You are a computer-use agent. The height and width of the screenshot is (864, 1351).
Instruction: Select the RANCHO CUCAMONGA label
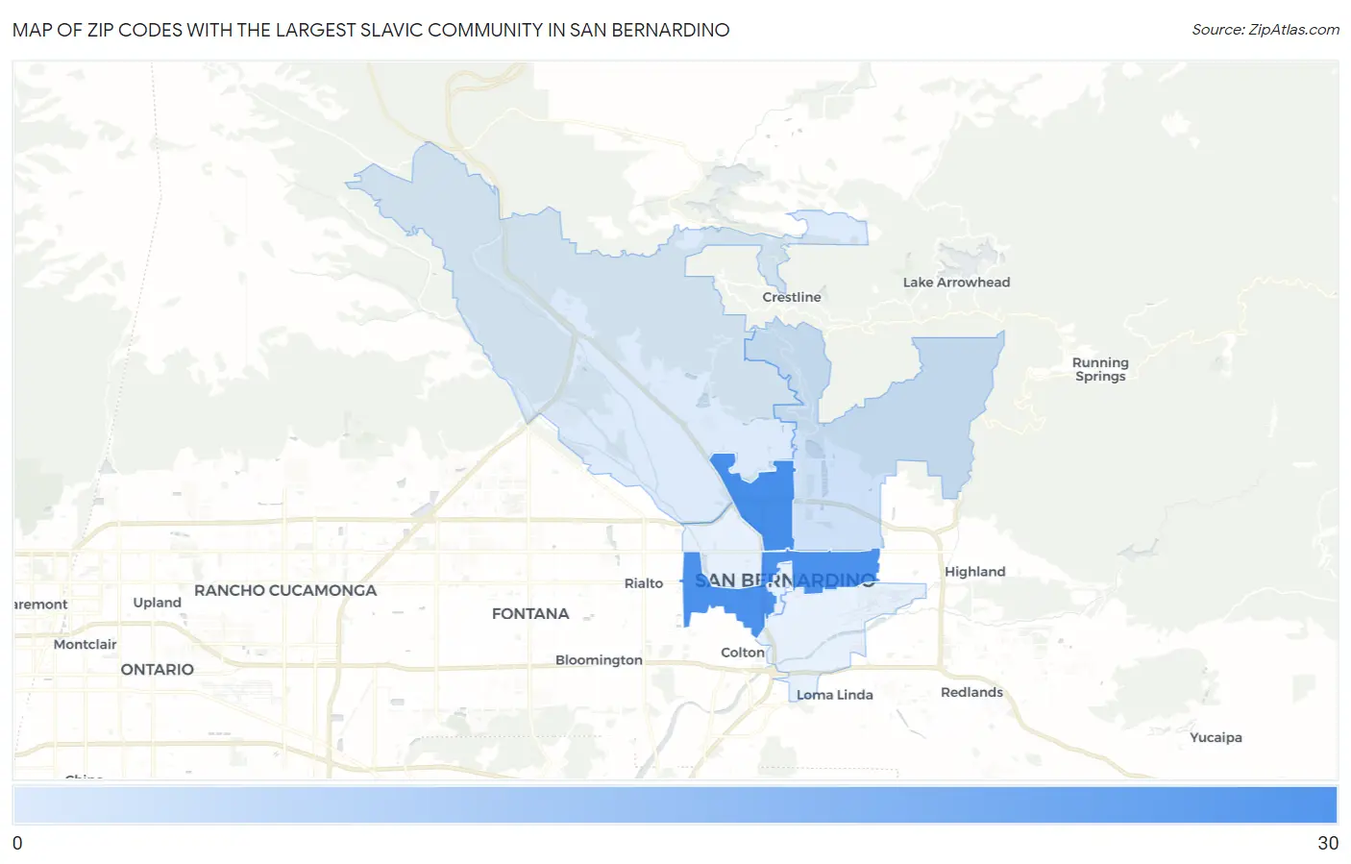click(285, 590)
